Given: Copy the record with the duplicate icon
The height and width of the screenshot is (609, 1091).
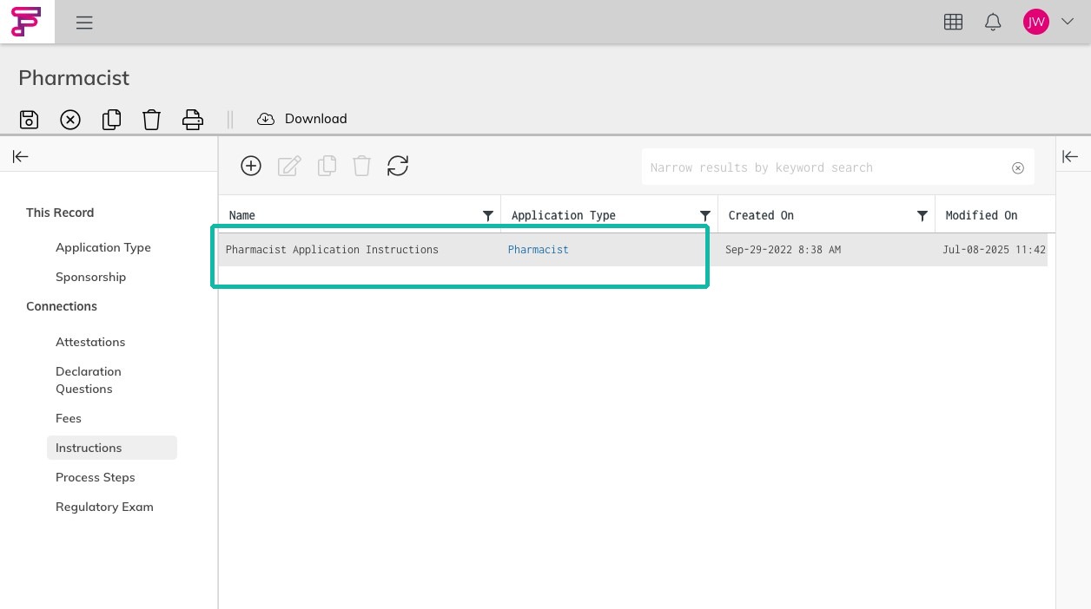Looking at the screenshot, I should [x=111, y=120].
